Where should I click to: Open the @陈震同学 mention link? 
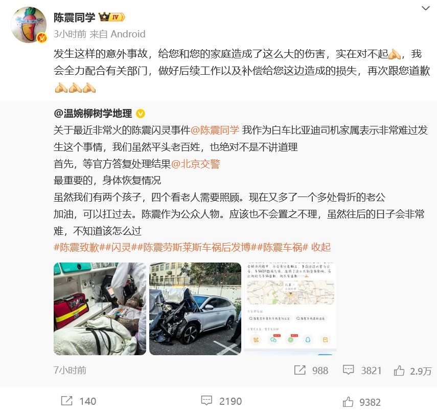tap(215, 131)
